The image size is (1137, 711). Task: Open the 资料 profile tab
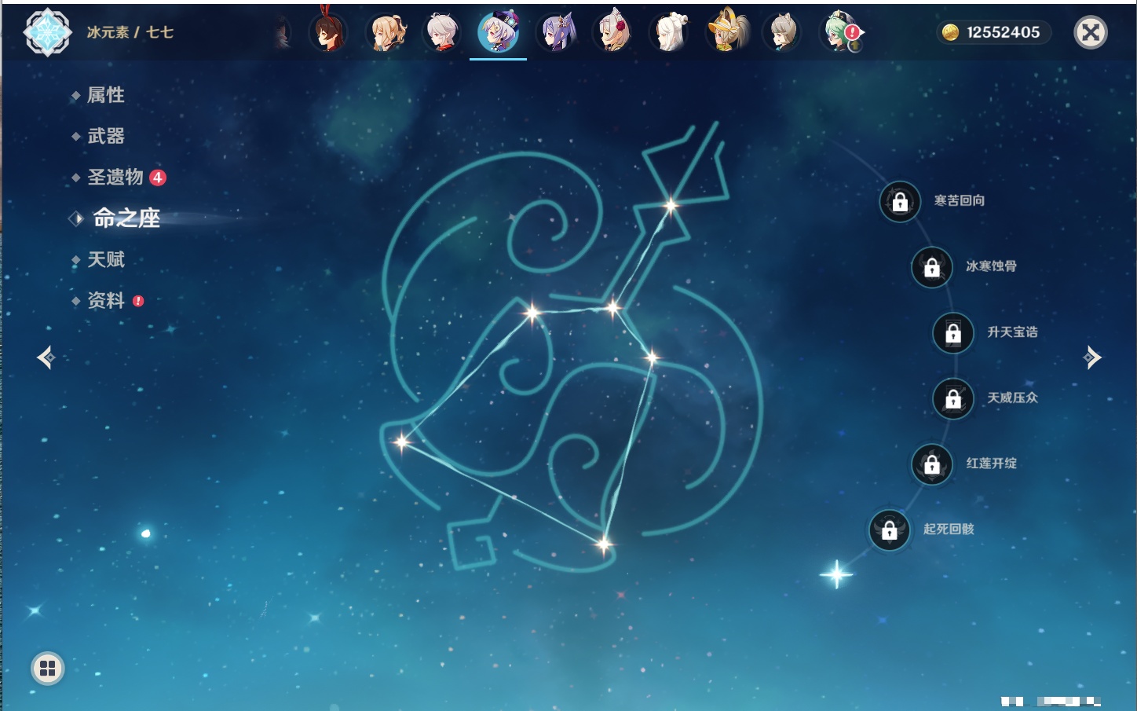pos(105,300)
